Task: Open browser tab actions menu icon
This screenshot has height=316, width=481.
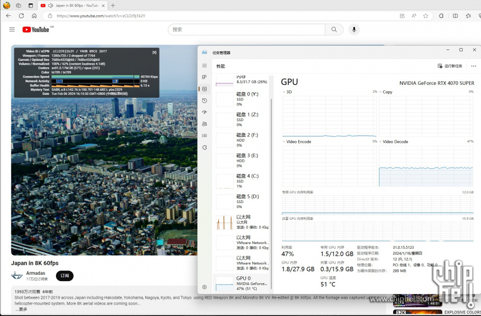Action: pos(30,5)
